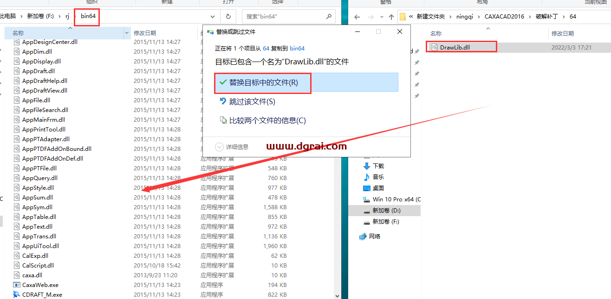This screenshot has height=299, width=611.
Task: Open Desktop in right navigation pane
Action: 378,188
